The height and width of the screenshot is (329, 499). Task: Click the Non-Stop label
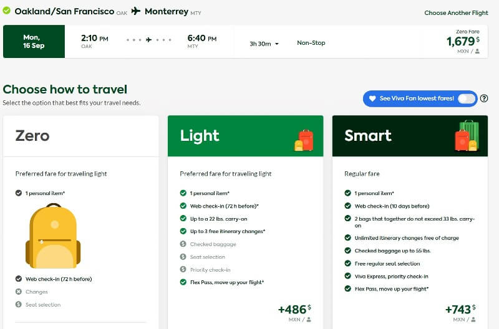(x=311, y=43)
